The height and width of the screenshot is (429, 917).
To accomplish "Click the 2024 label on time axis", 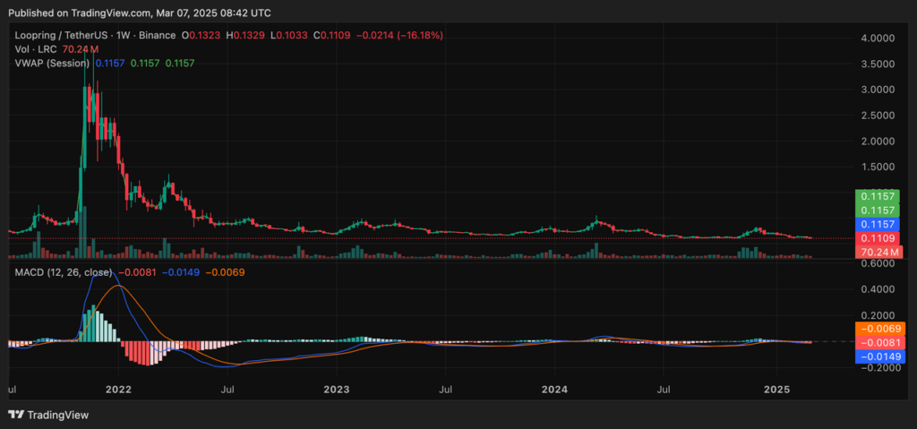I will [555, 390].
